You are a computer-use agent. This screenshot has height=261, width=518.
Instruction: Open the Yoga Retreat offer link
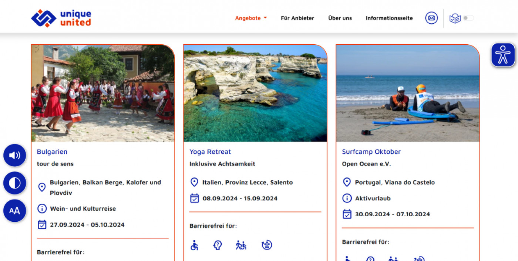pos(210,152)
